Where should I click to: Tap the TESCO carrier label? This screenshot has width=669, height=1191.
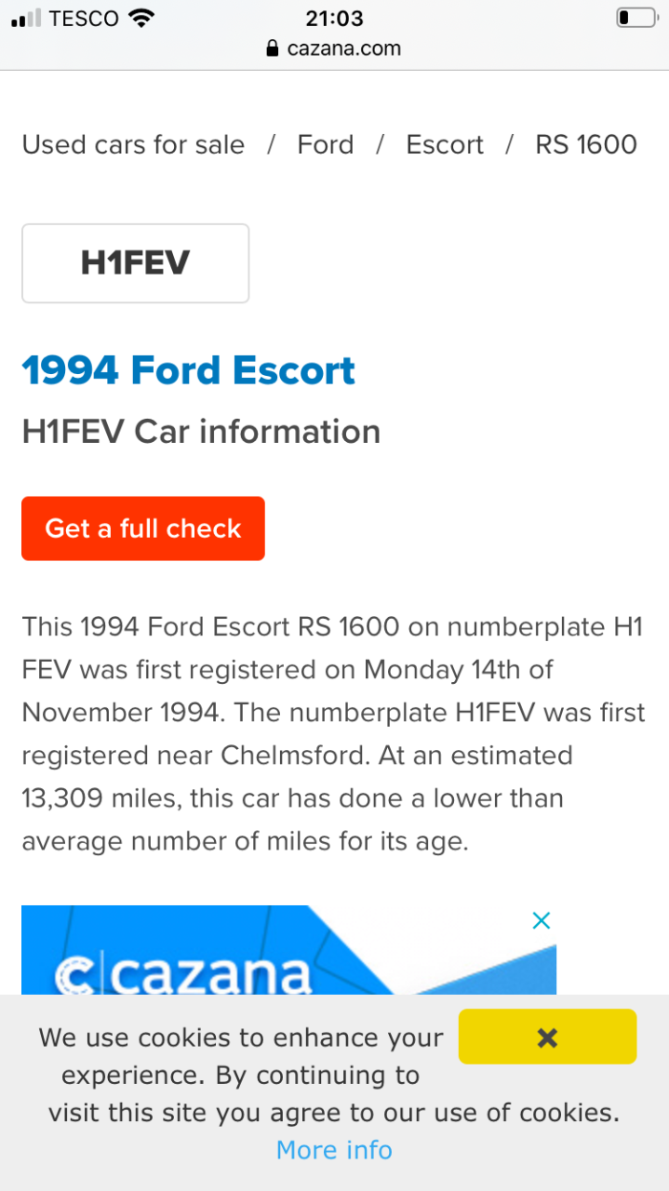coord(84,18)
